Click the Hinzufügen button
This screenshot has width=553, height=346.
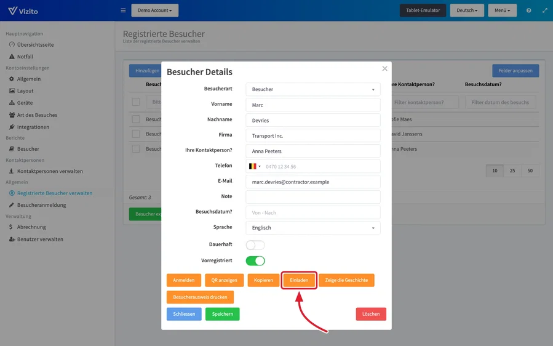[x=145, y=71]
